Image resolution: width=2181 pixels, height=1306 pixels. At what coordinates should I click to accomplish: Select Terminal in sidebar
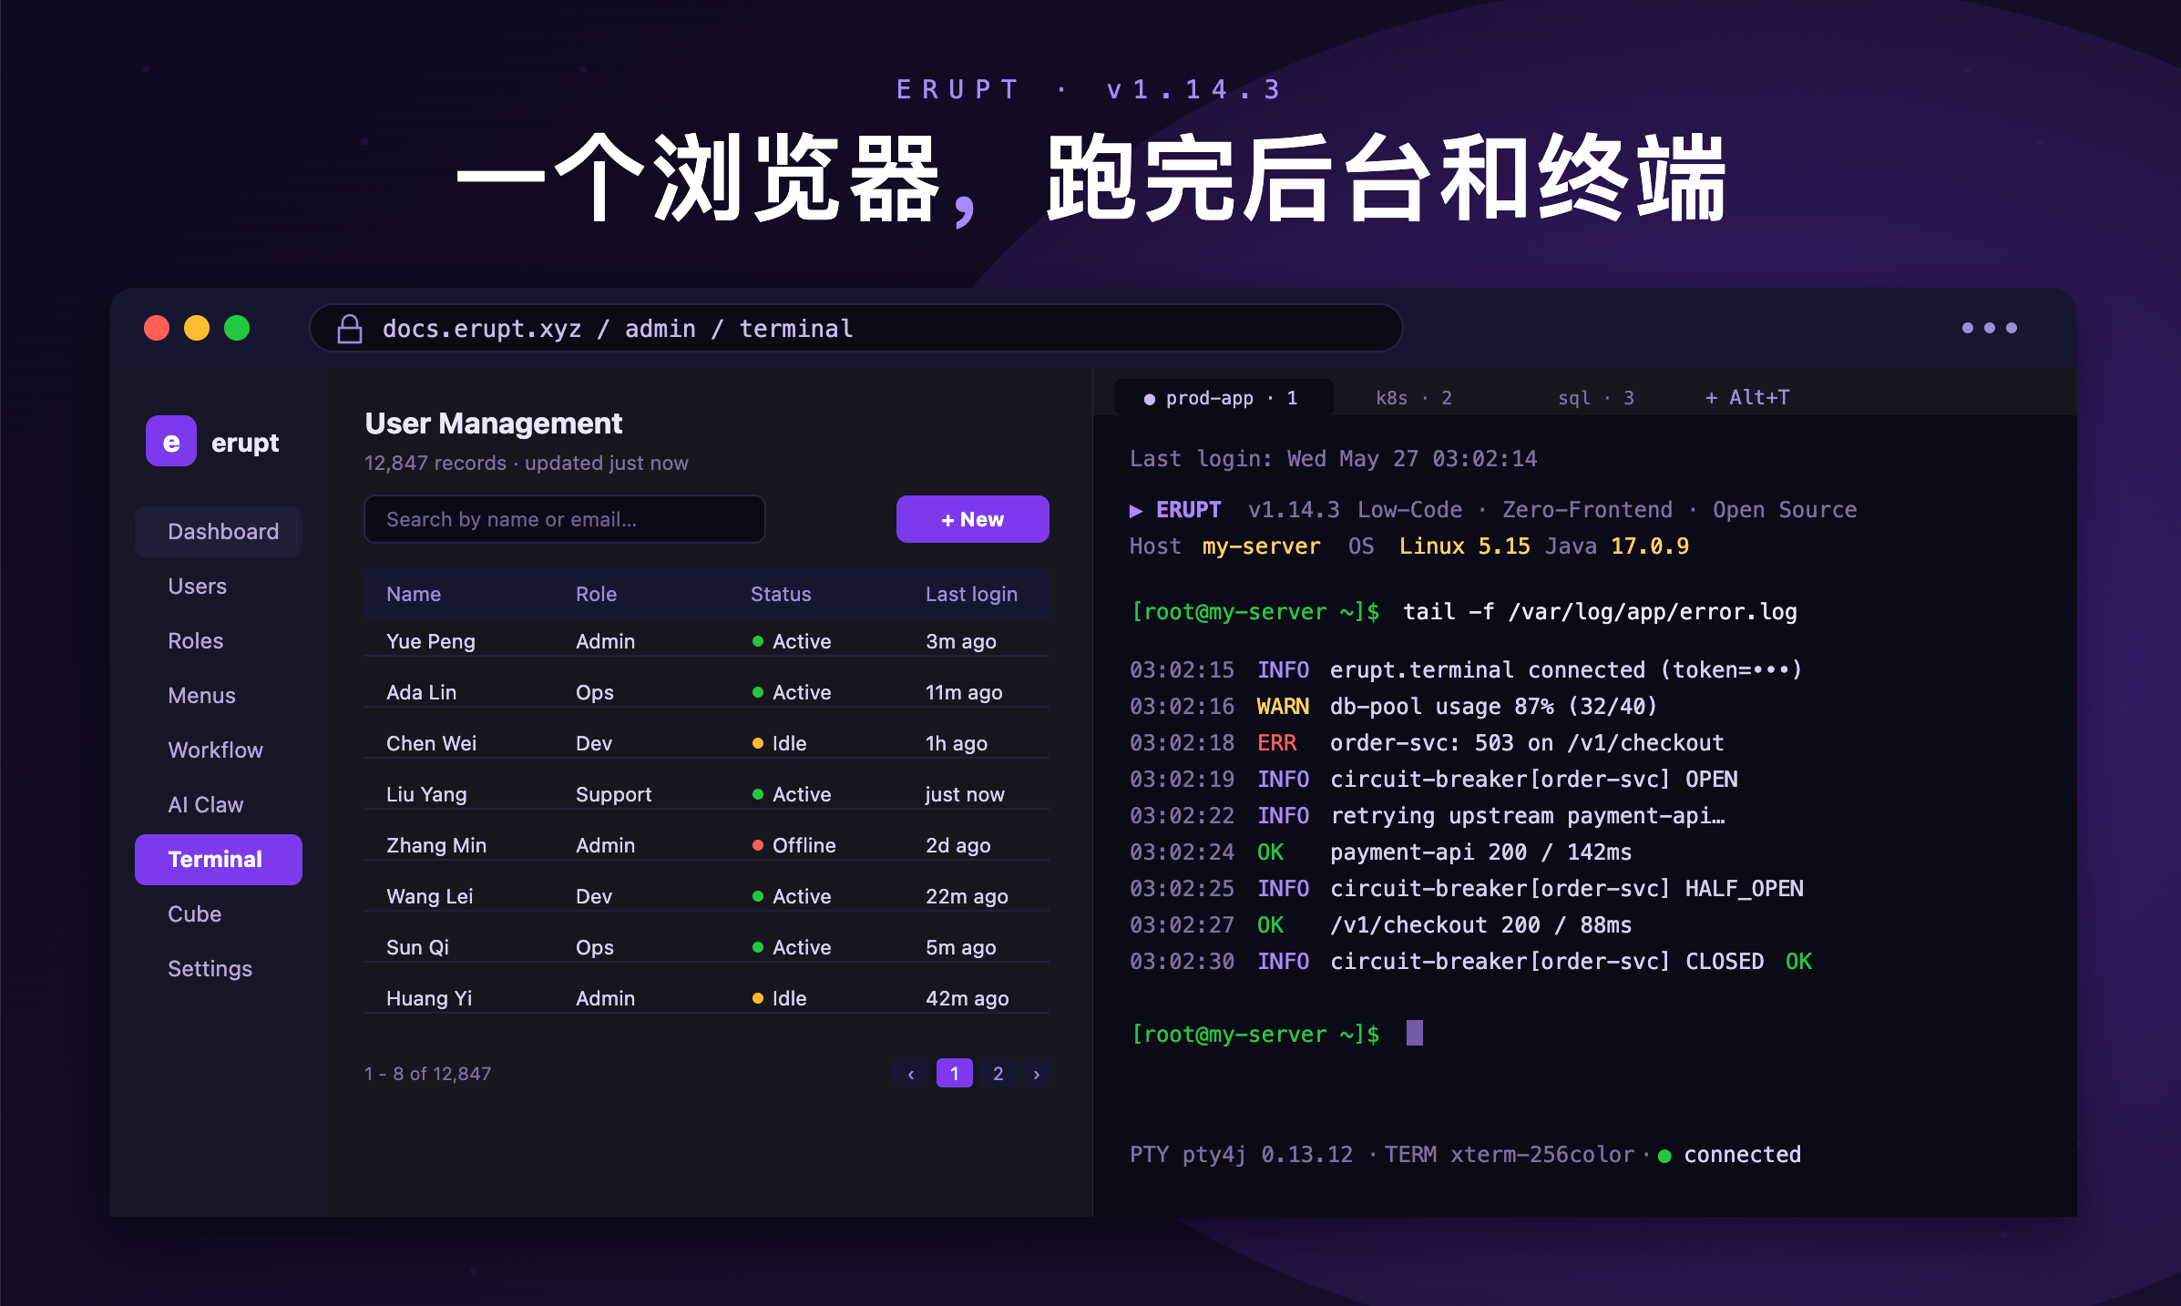(219, 860)
